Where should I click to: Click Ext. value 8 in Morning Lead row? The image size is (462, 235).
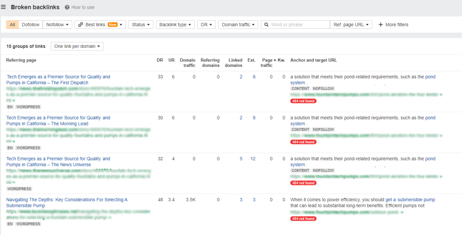pyautogui.click(x=254, y=118)
